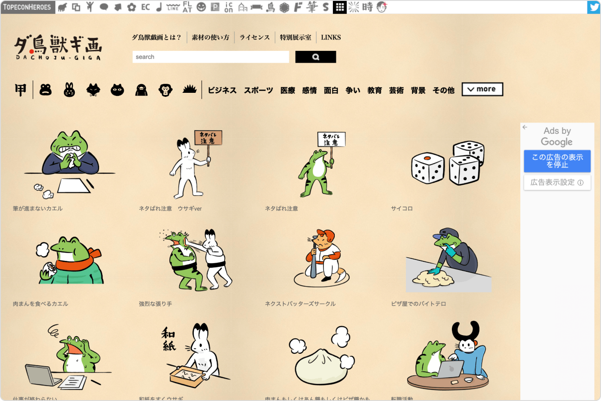Open the smiley face site icon

(x=201, y=7)
